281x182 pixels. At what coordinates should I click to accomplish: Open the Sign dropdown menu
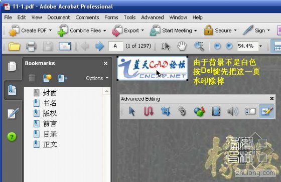[268, 31]
